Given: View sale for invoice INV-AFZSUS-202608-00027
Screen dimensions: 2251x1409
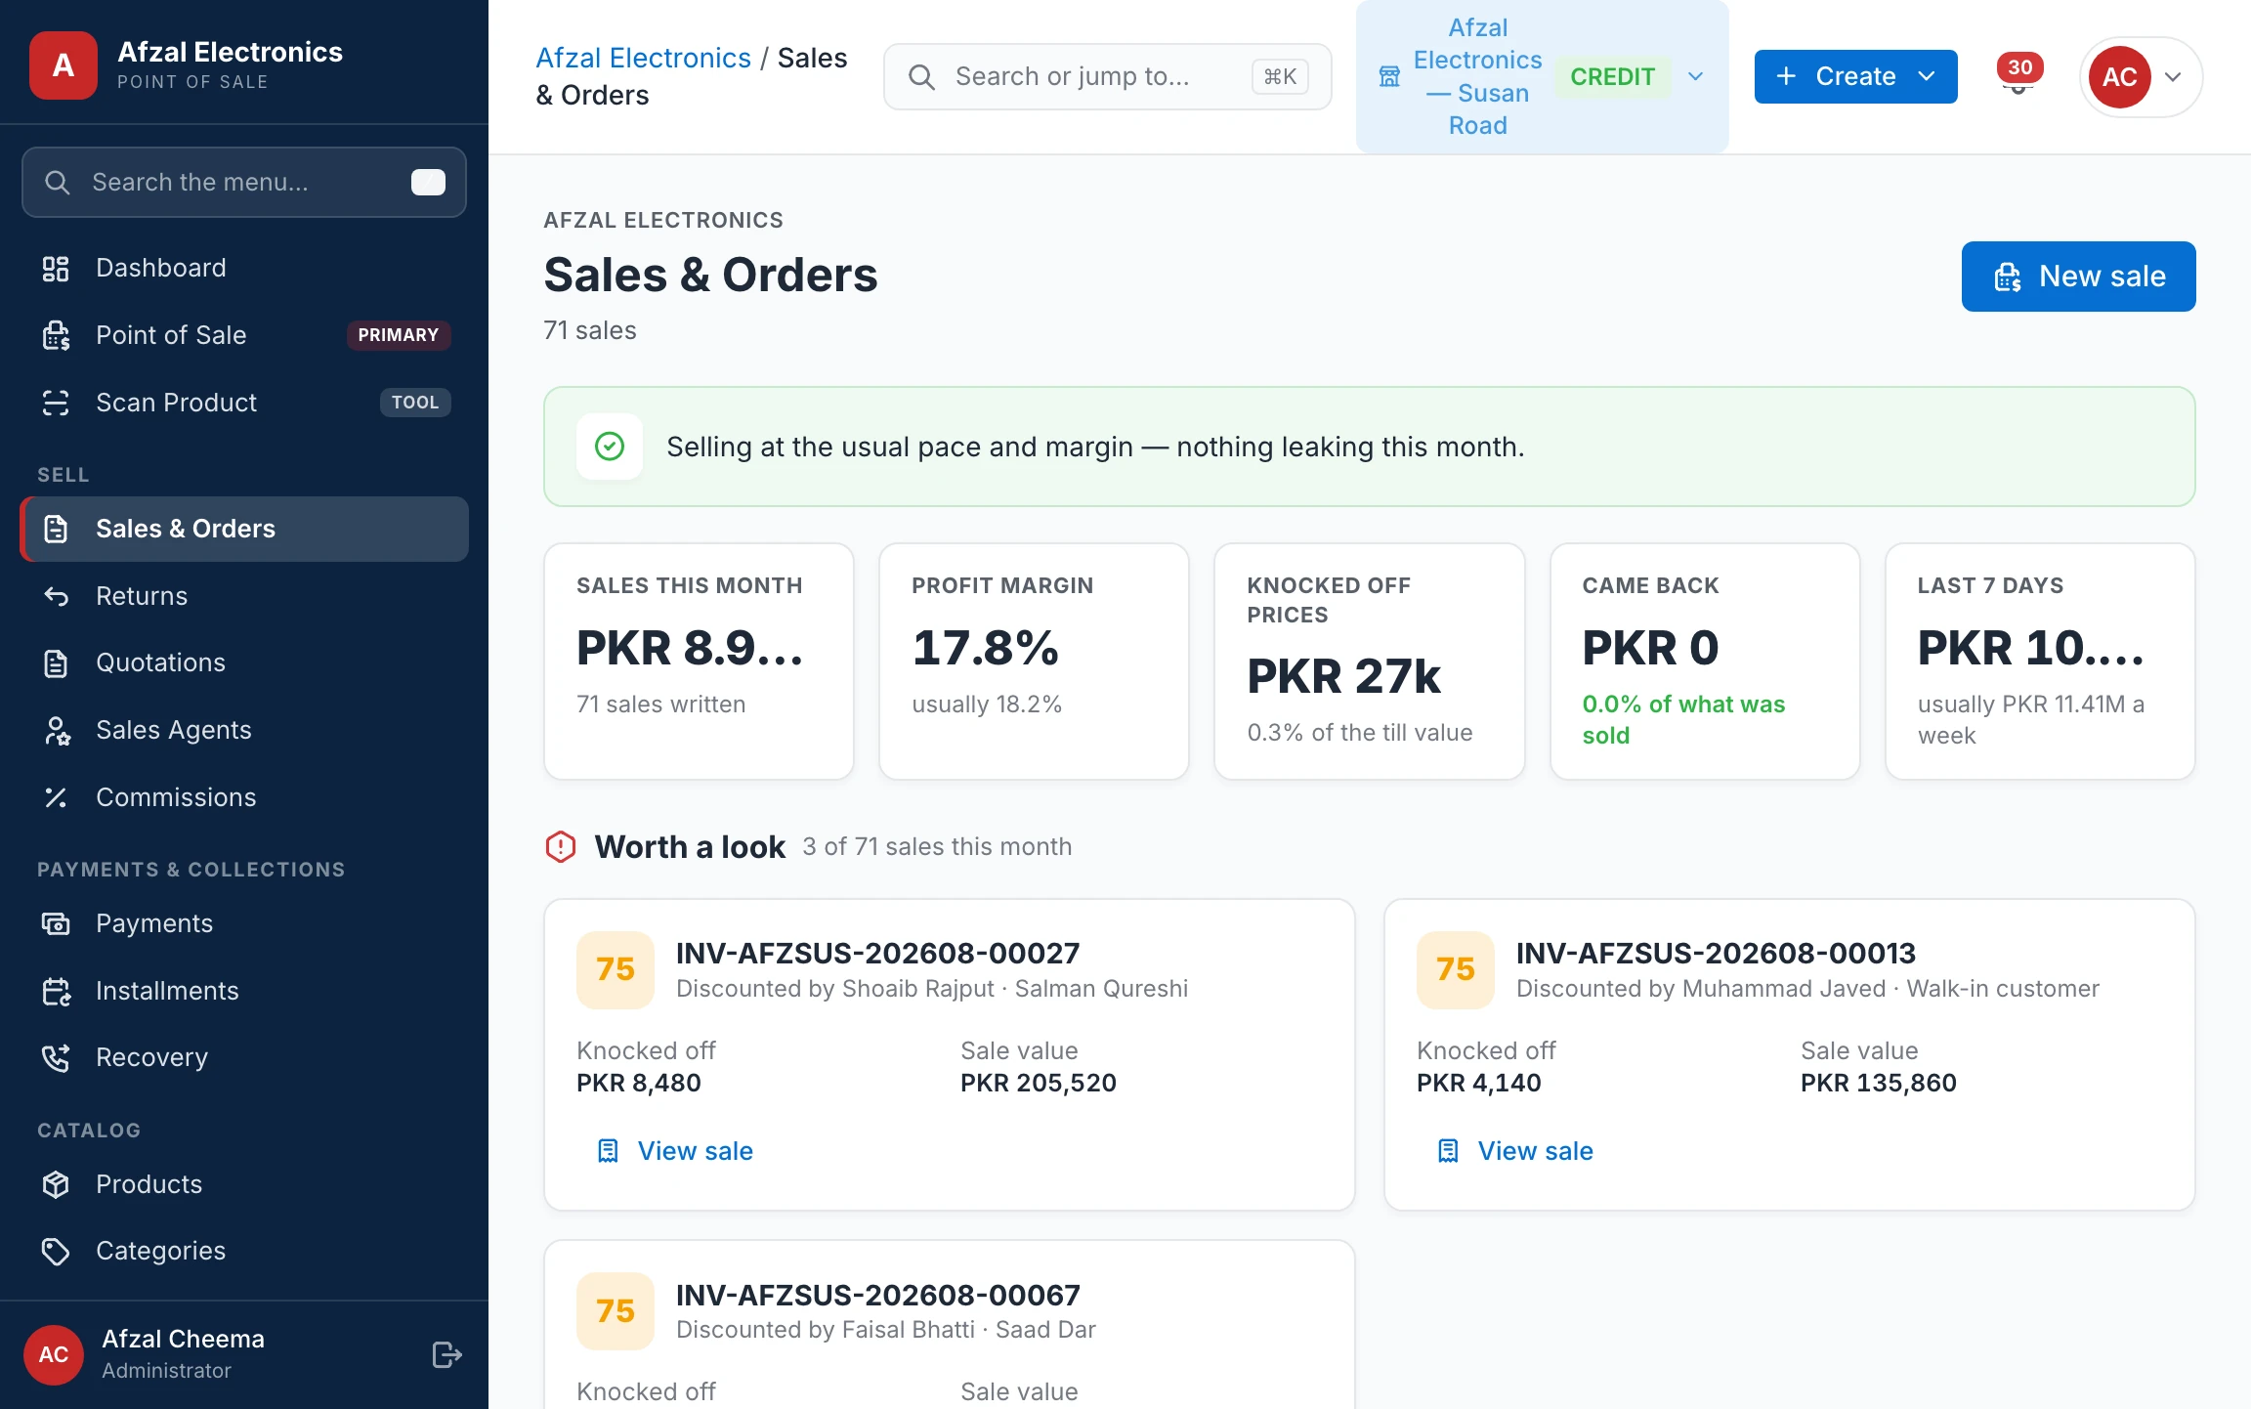Looking at the screenshot, I should coord(675,1151).
